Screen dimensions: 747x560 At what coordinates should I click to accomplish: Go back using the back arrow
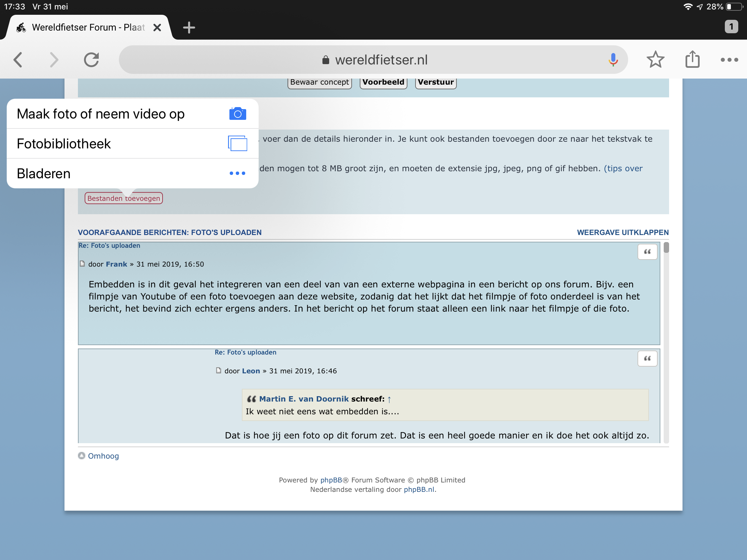pos(18,60)
